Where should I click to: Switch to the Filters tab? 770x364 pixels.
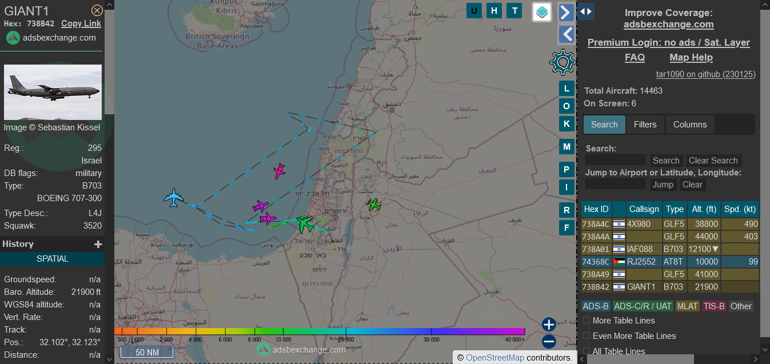tap(645, 125)
